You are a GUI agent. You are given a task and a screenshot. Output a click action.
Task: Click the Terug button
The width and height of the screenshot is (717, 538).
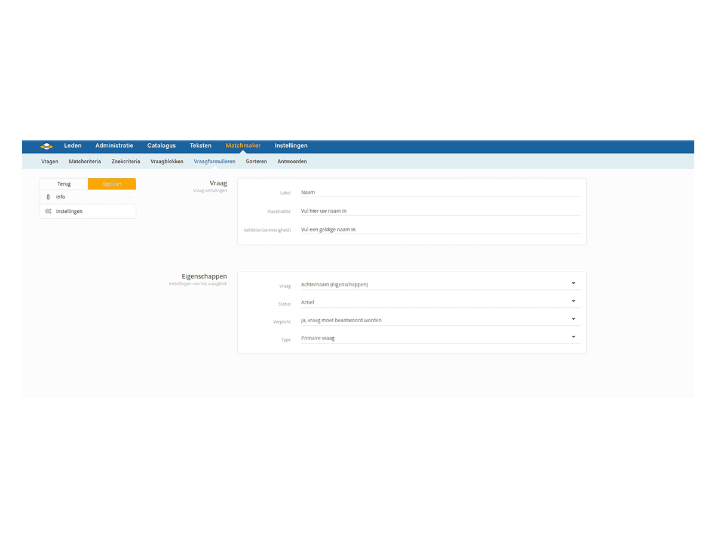[64, 184]
